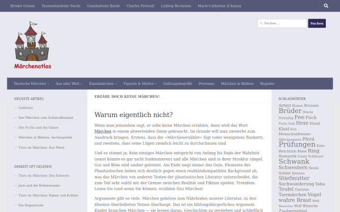Open Charles Perrault menu item
The image size is (340, 212).
(141, 6)
